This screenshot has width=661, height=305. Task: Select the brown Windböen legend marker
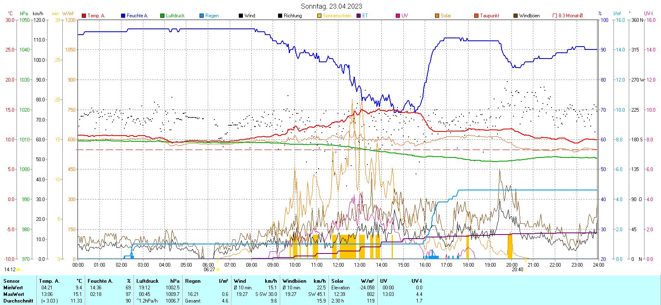516,16
